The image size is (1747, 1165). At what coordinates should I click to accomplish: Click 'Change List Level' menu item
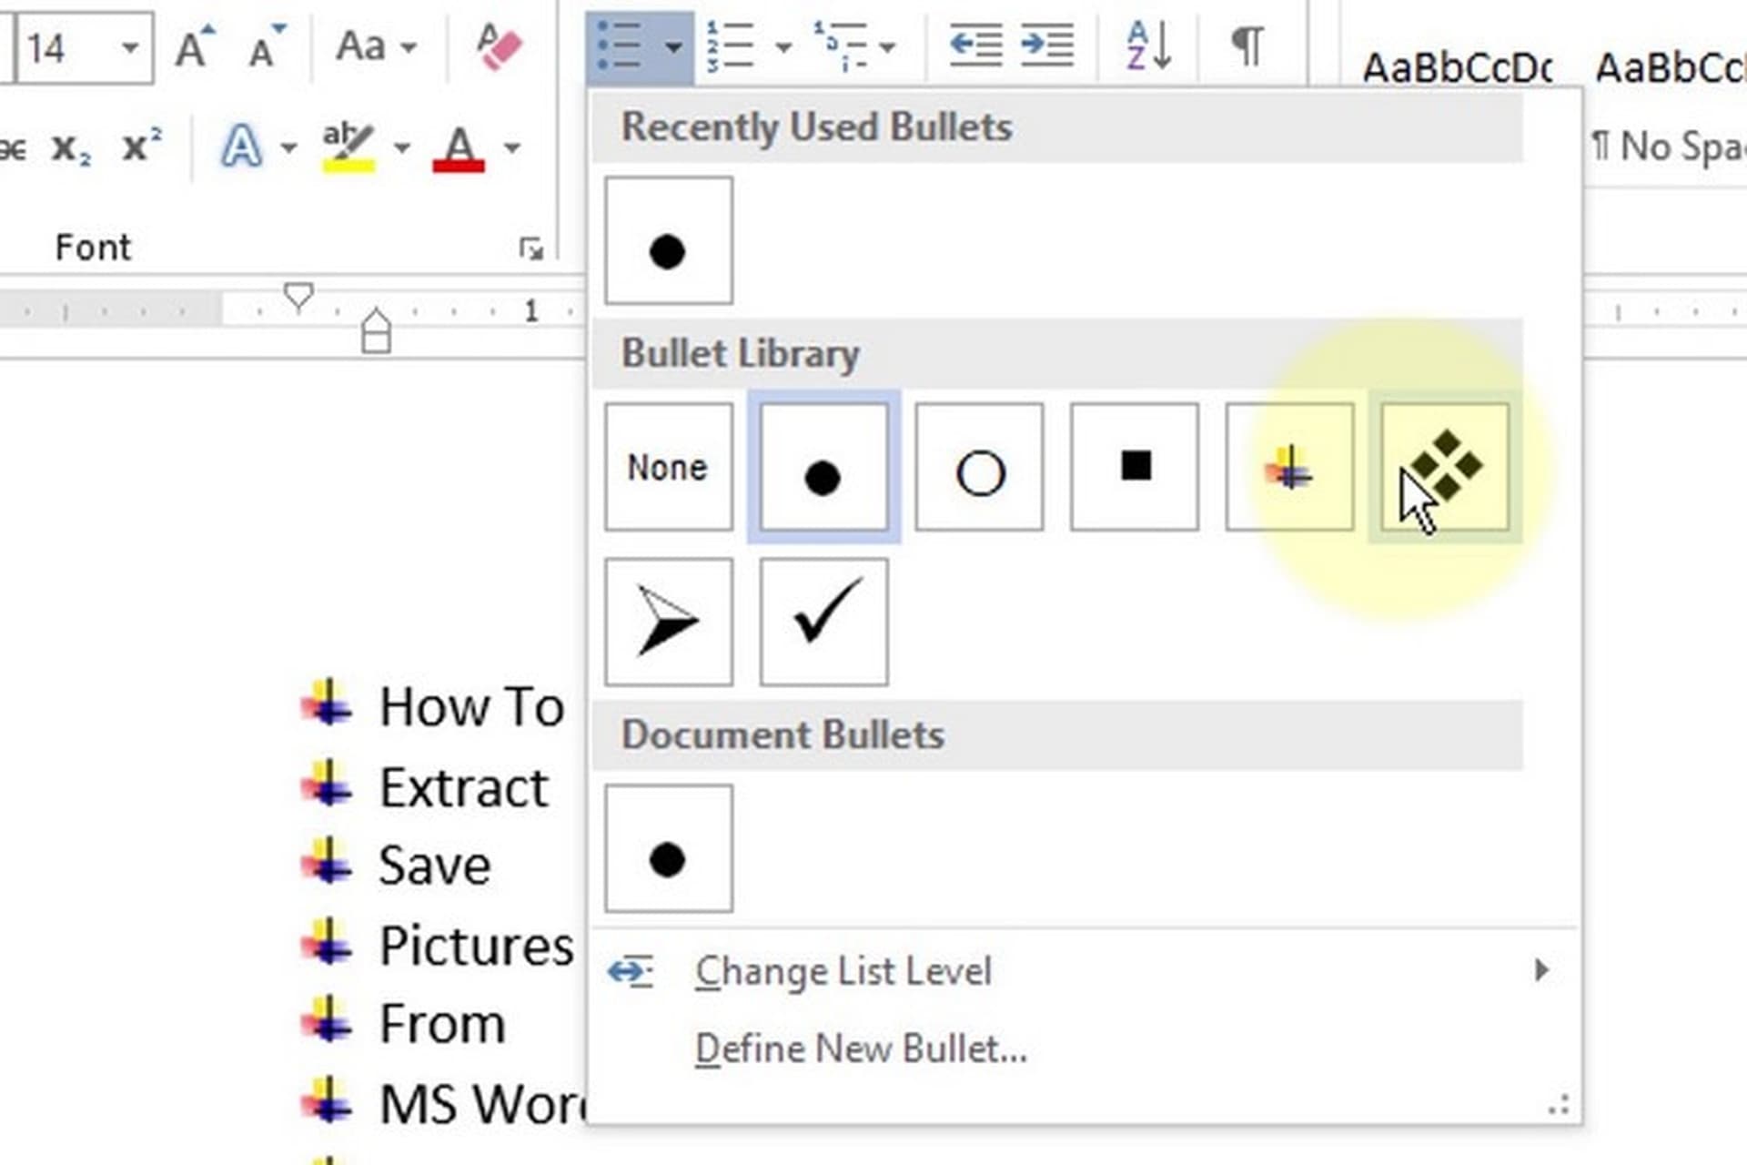[843, 970]
